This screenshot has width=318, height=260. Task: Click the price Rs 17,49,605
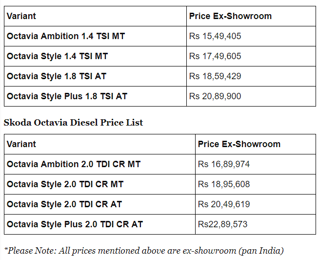(x=215, y=56)
